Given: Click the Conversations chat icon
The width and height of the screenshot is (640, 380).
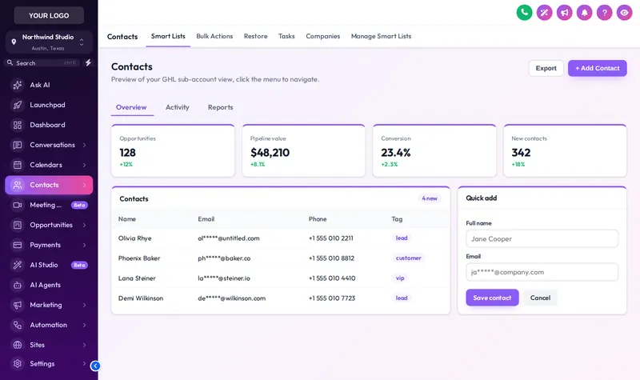Looking at the screenshot, I should click(x=17, y=145).
